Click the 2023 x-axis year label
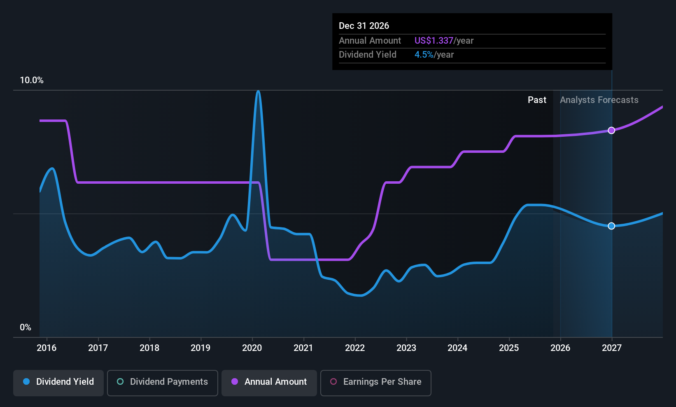 [406, 348]
